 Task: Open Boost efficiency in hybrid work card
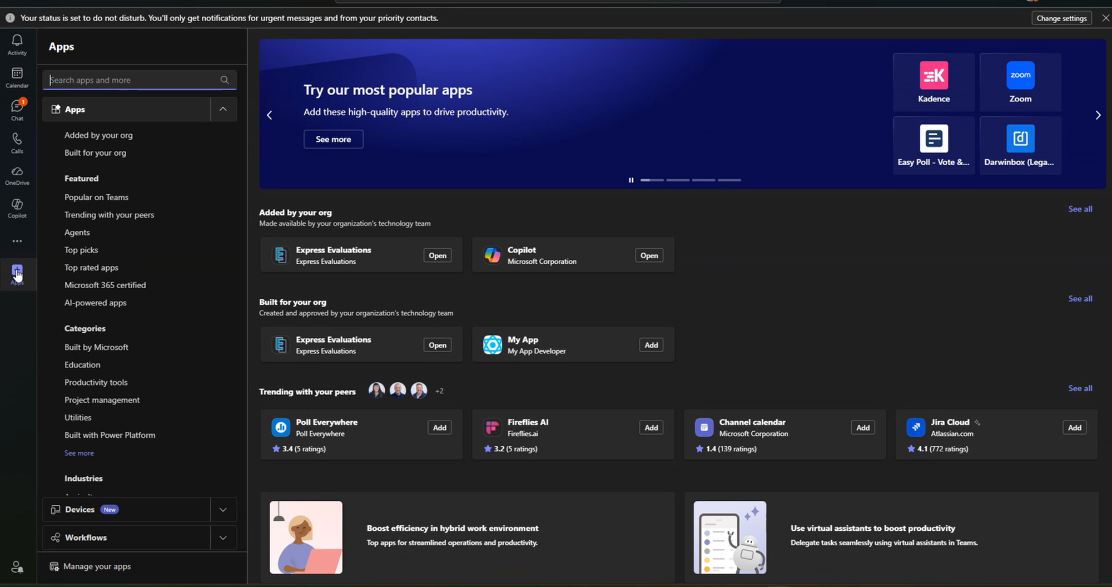point(468,537)
